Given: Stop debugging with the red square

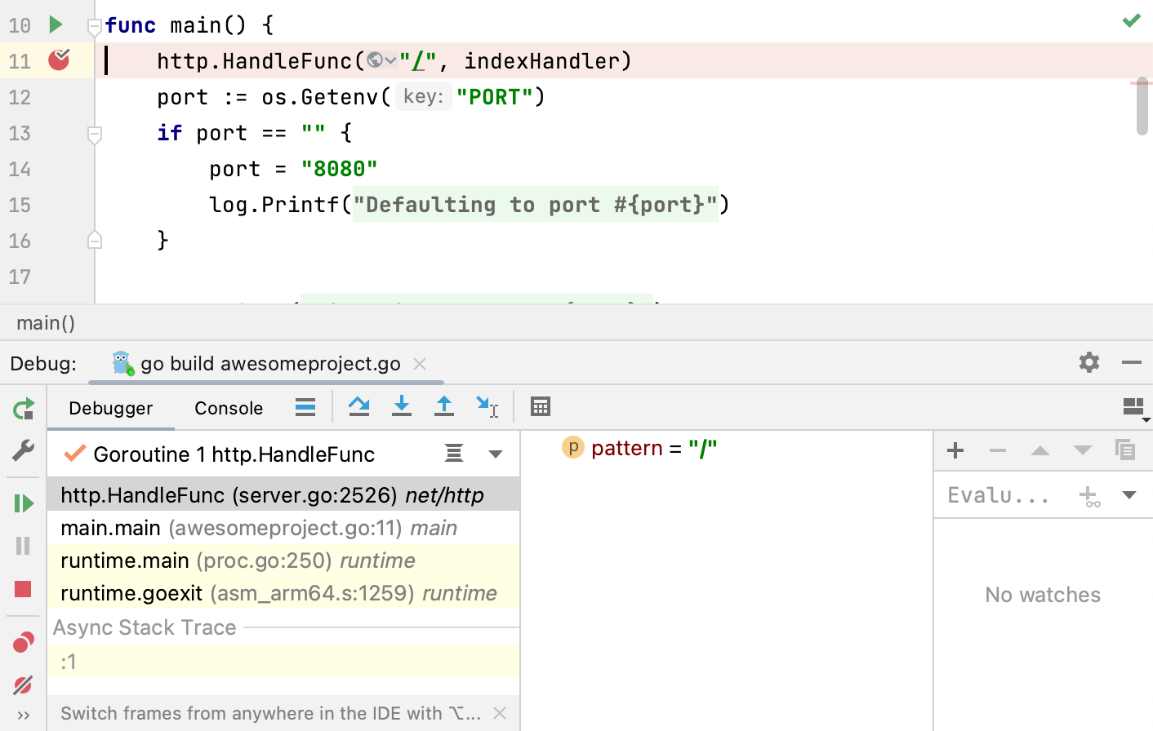Looking at the screenshot, I should (x=23, y=589).
